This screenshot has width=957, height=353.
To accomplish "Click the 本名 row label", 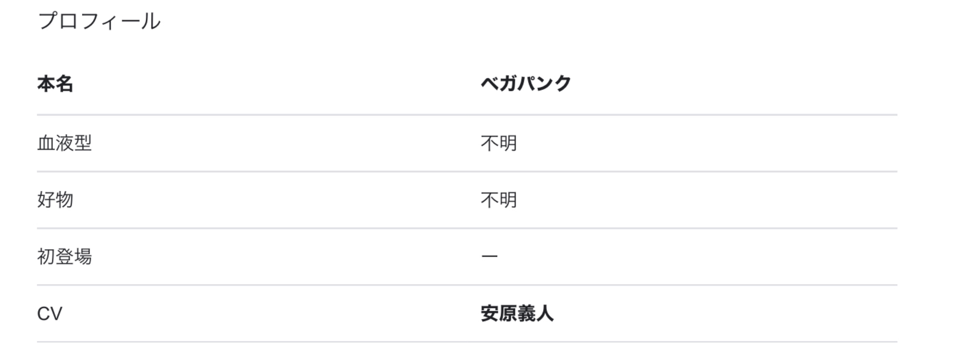I will pos(55,84).
